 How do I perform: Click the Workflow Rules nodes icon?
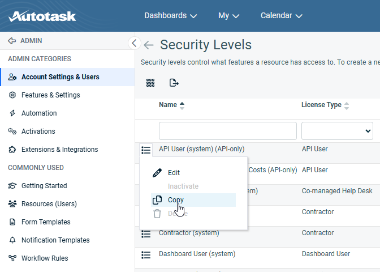coord(12,258)
